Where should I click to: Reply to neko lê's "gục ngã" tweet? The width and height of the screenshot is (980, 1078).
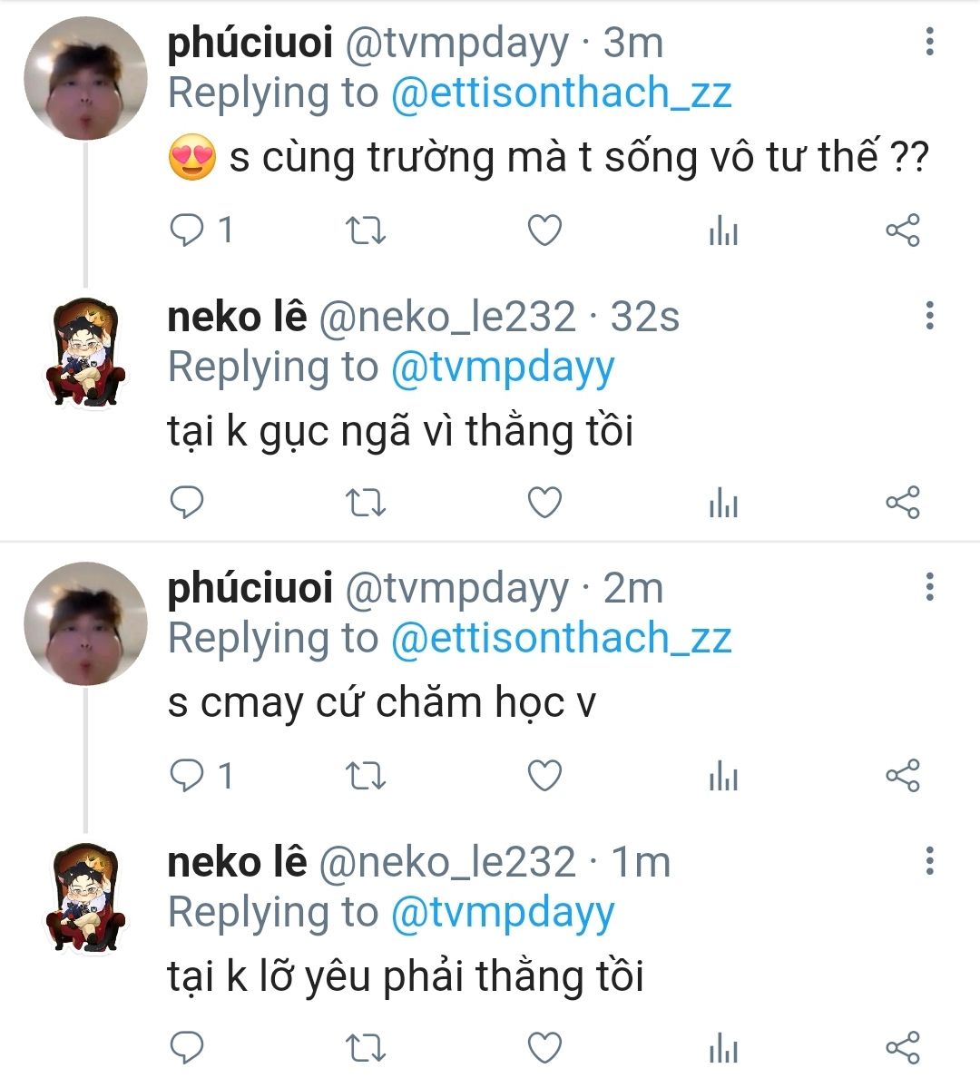tap(188, 503)
